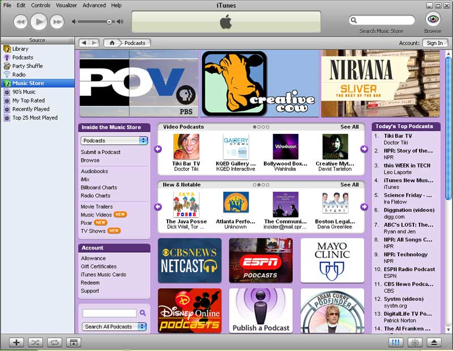Open the Visualizer menu
Image resolution: width=453 pixels, height=351 pixels.
(66, 5)
